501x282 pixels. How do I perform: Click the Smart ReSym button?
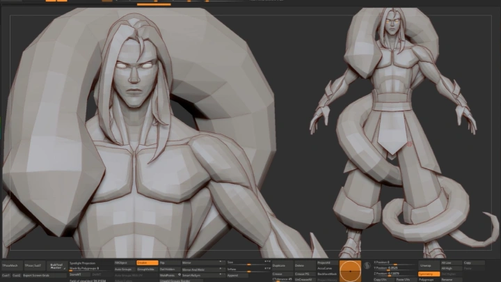tap(203, 275)
